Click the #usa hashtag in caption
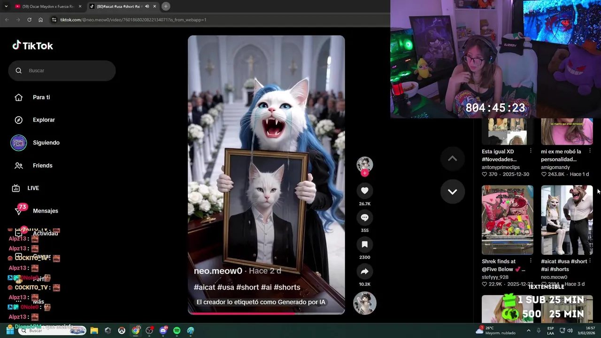The image size is (601, 338). (x=225, y=287)
